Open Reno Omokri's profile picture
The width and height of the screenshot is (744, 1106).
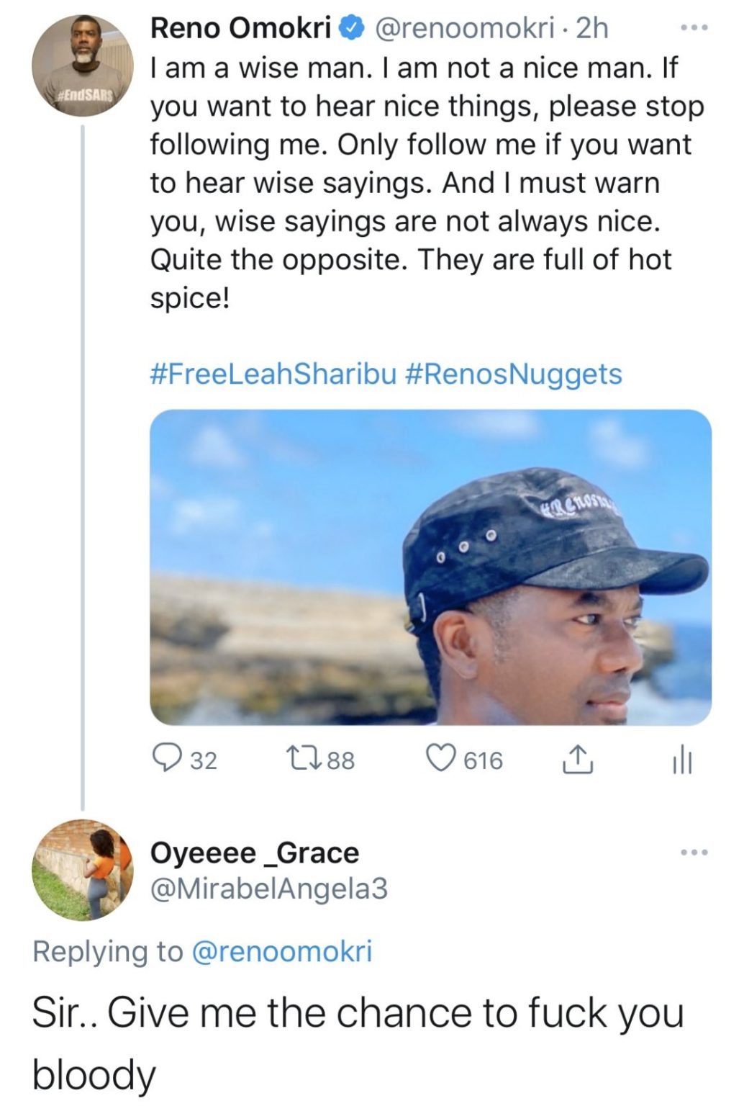tap(83, 66)
